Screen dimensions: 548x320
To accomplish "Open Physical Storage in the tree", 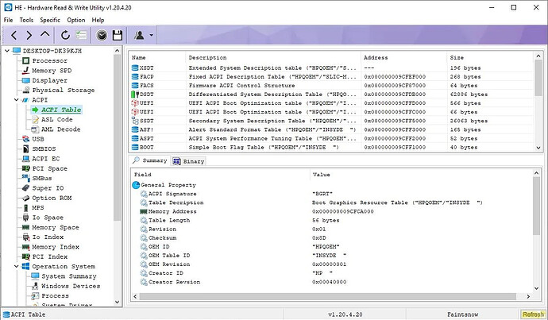I will pos(64,91).
